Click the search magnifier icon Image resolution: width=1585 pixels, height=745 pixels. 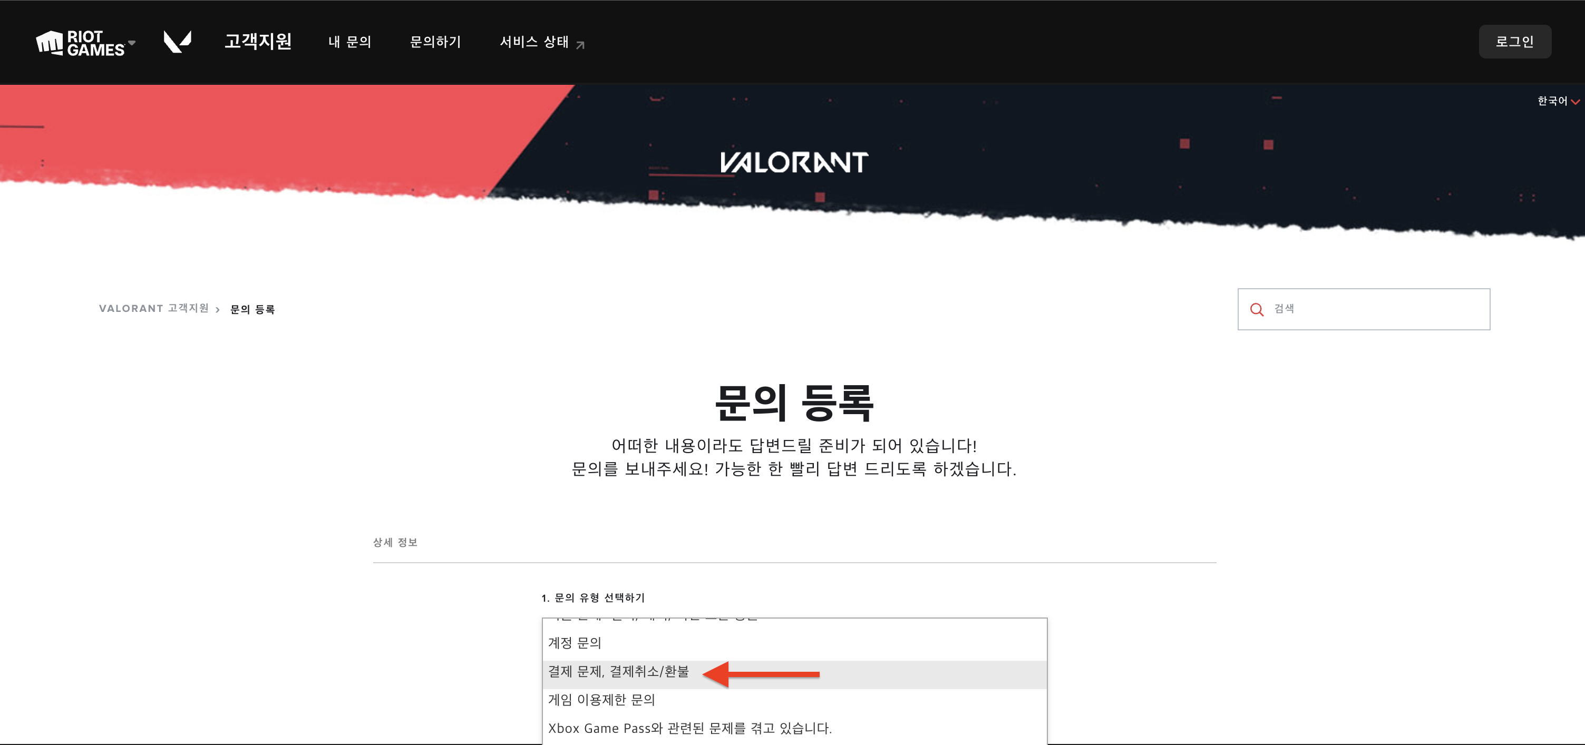click(1257, 309)
